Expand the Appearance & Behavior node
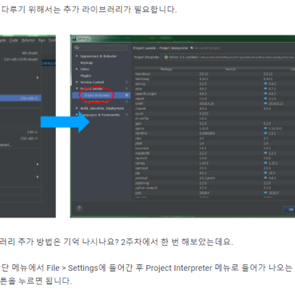 77,56
